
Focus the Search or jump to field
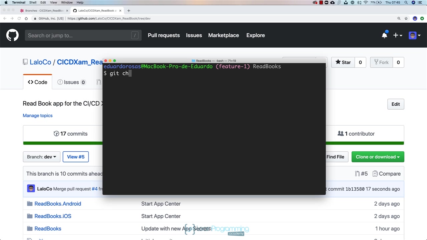click(x=83, y=35)
